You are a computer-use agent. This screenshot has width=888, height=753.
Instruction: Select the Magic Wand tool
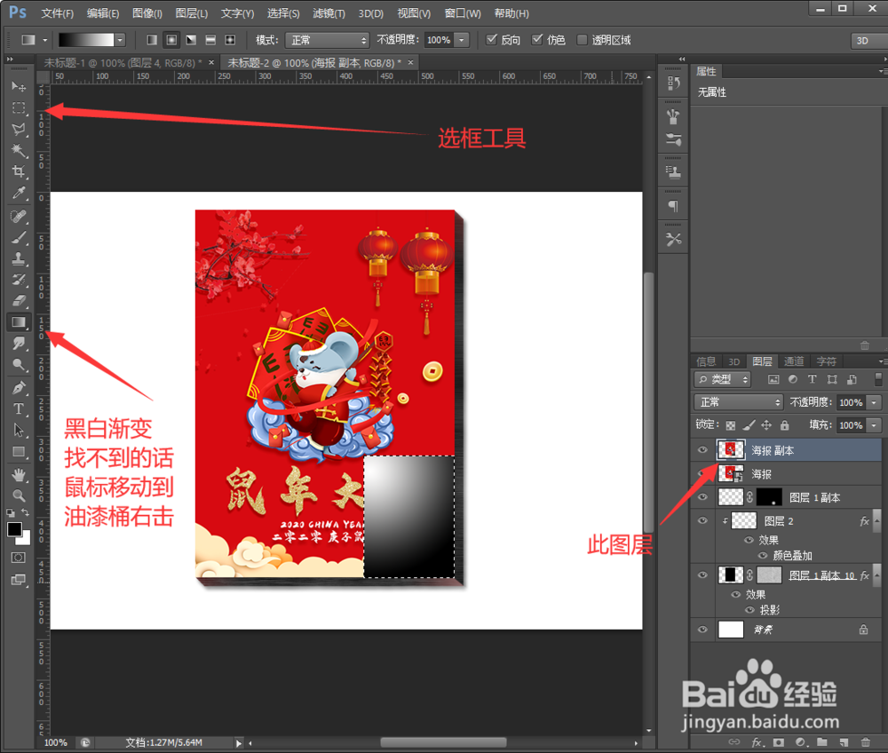click(19, 150)
